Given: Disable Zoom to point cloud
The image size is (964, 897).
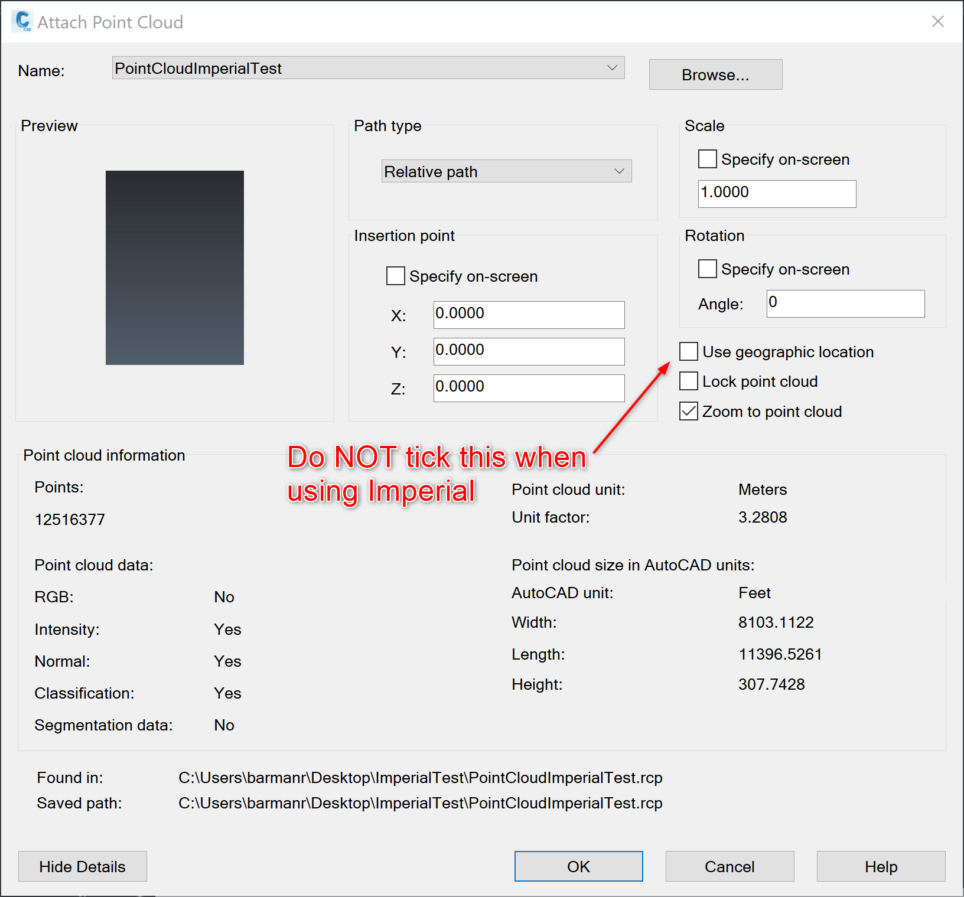Looking at the screenshot, I should click(x=688, y=411).
